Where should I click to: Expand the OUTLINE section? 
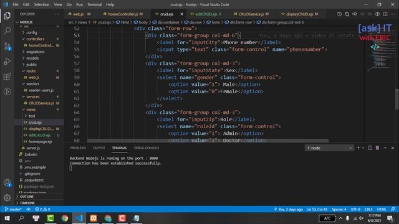[26, 197]
